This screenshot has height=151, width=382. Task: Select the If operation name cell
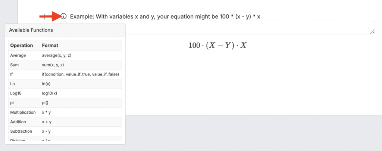(x=12, y=74)
